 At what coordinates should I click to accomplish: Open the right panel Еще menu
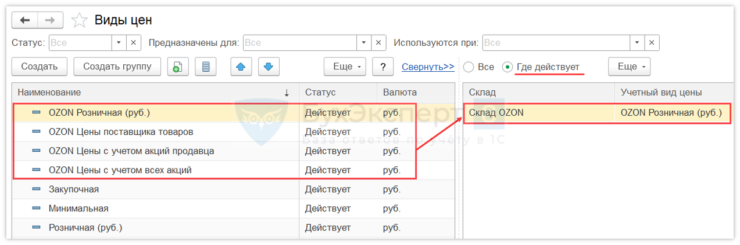pyautogui.click(x=629, y=67)
